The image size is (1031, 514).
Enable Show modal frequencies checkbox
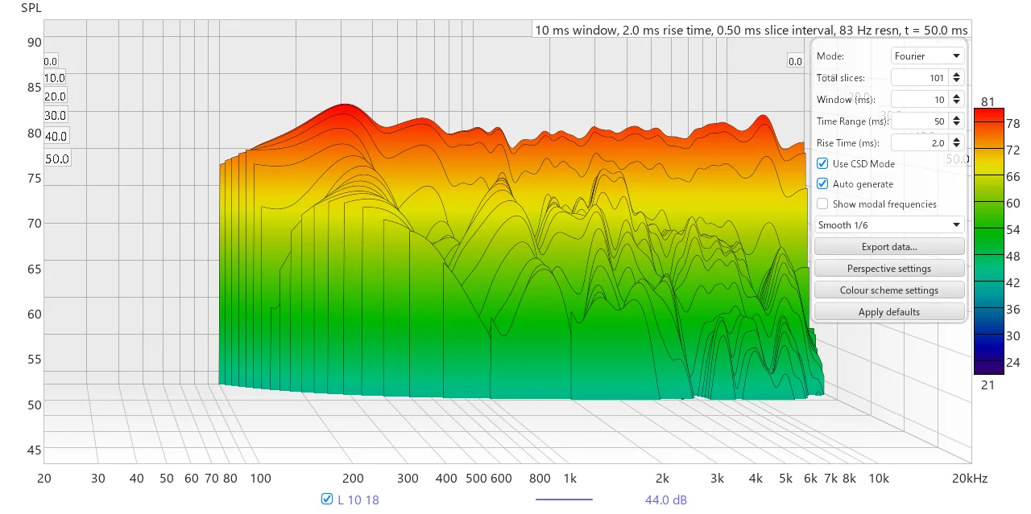click(822, 204)
